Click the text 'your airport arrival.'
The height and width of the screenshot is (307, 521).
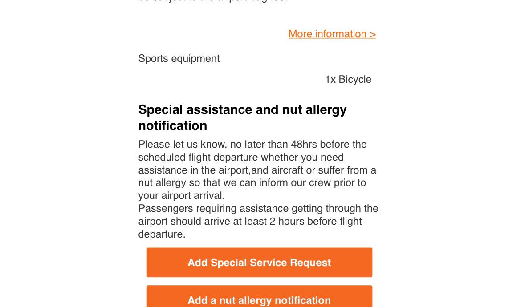[x=181, y=196]
